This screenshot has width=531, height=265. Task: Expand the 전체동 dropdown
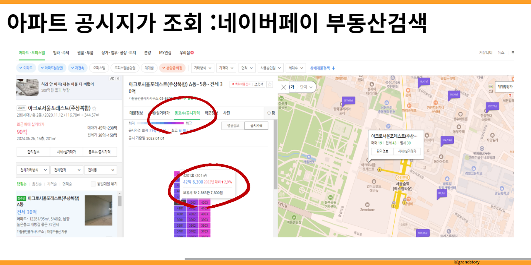[x=101, y=170]
